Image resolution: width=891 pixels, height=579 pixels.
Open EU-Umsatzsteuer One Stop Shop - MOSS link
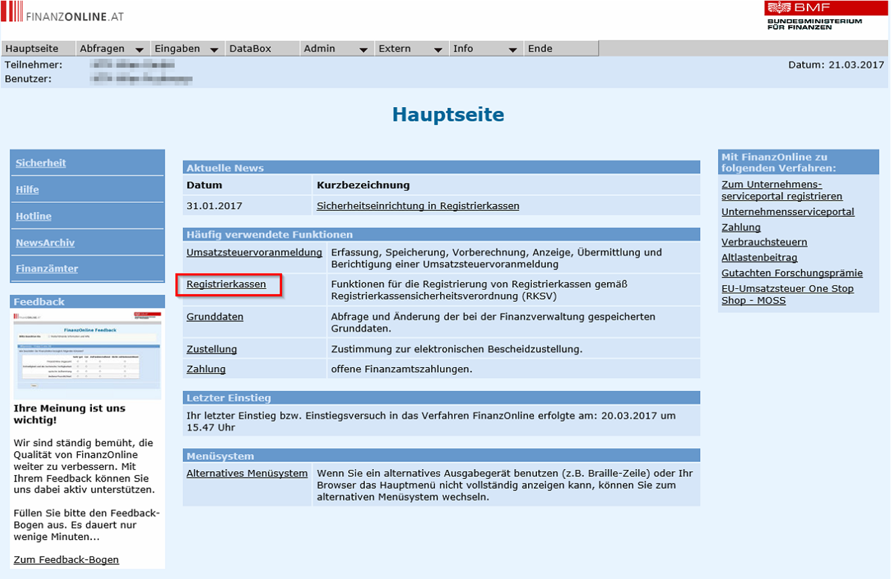pyautogui.click(x=788, y=295)
